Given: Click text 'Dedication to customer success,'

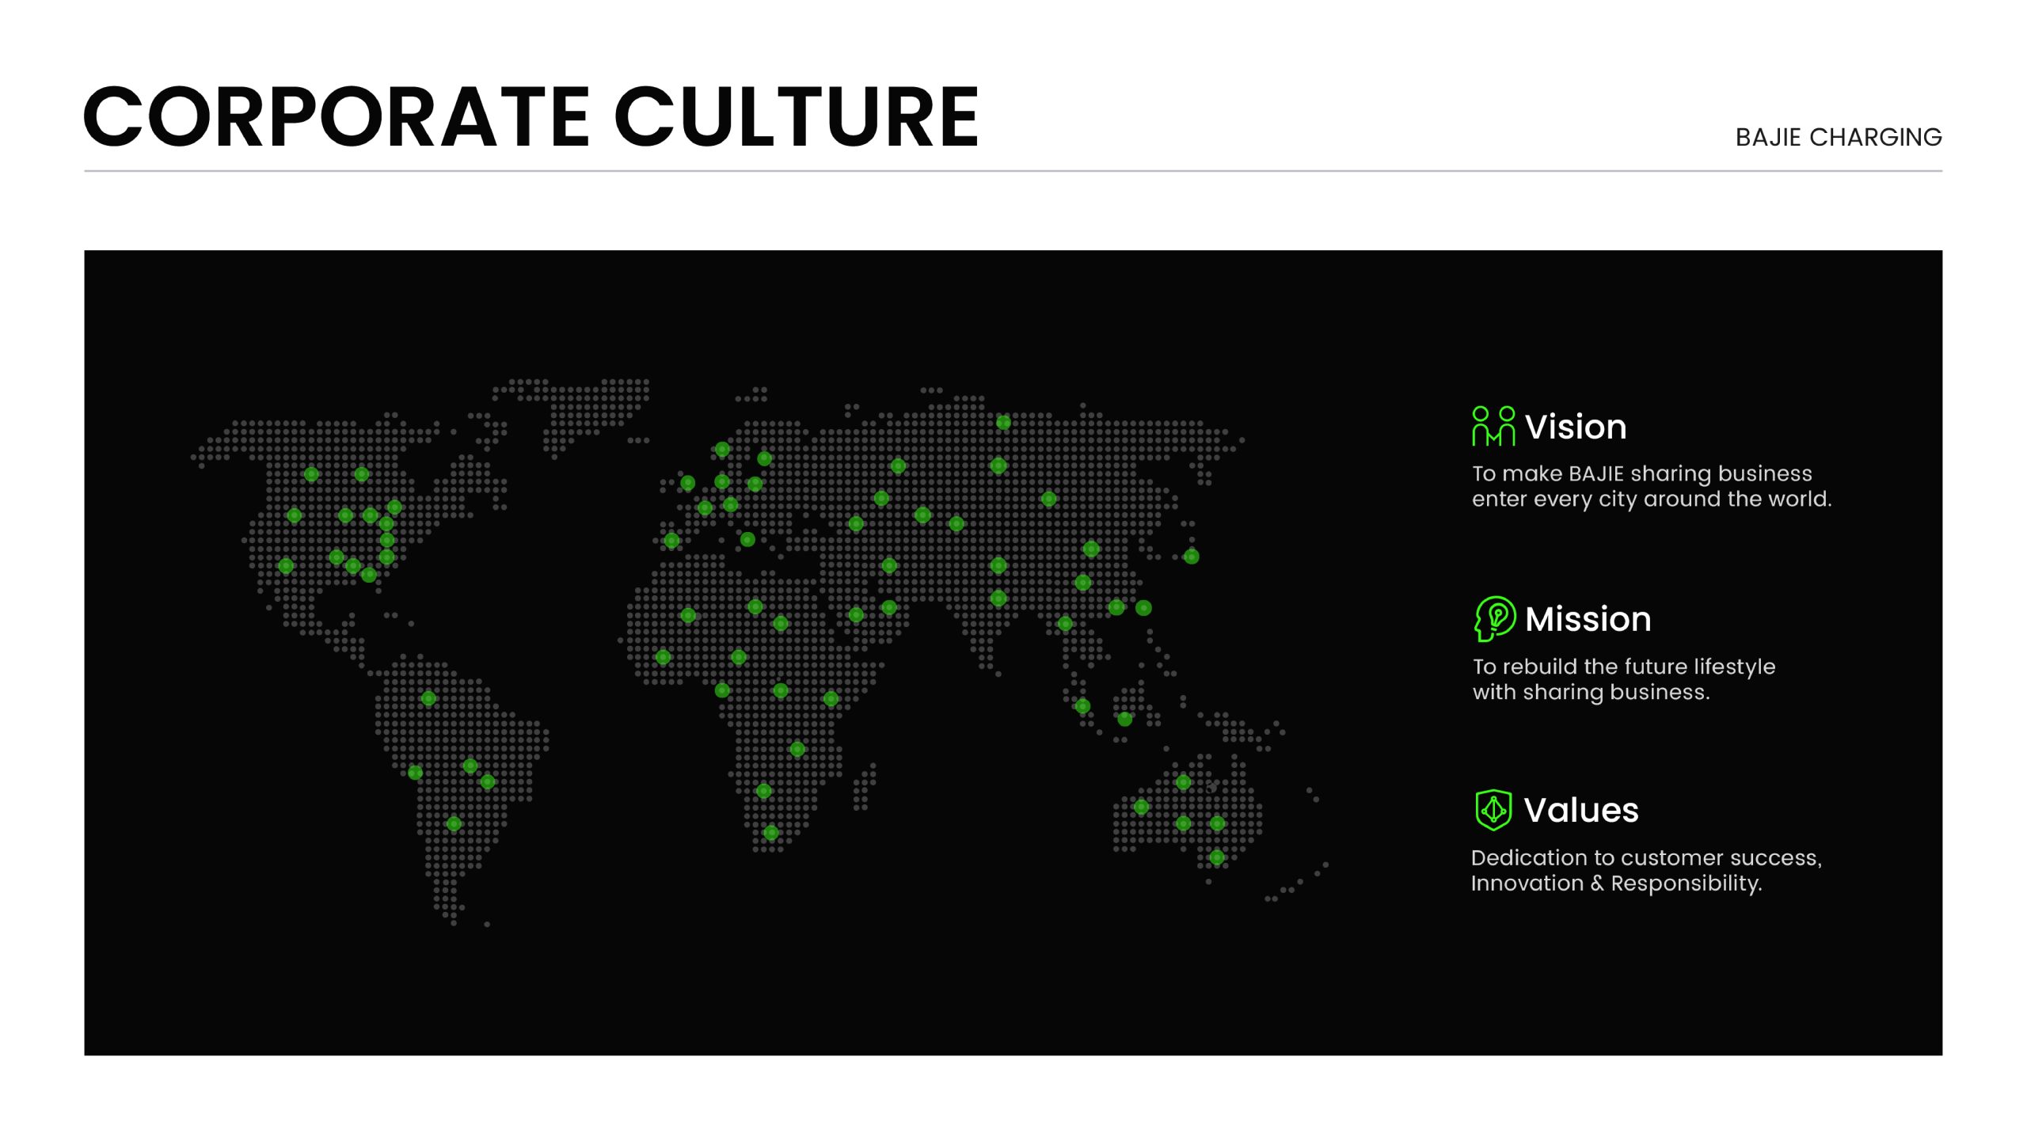Looking at the screenshot, I should (1647, 857).
